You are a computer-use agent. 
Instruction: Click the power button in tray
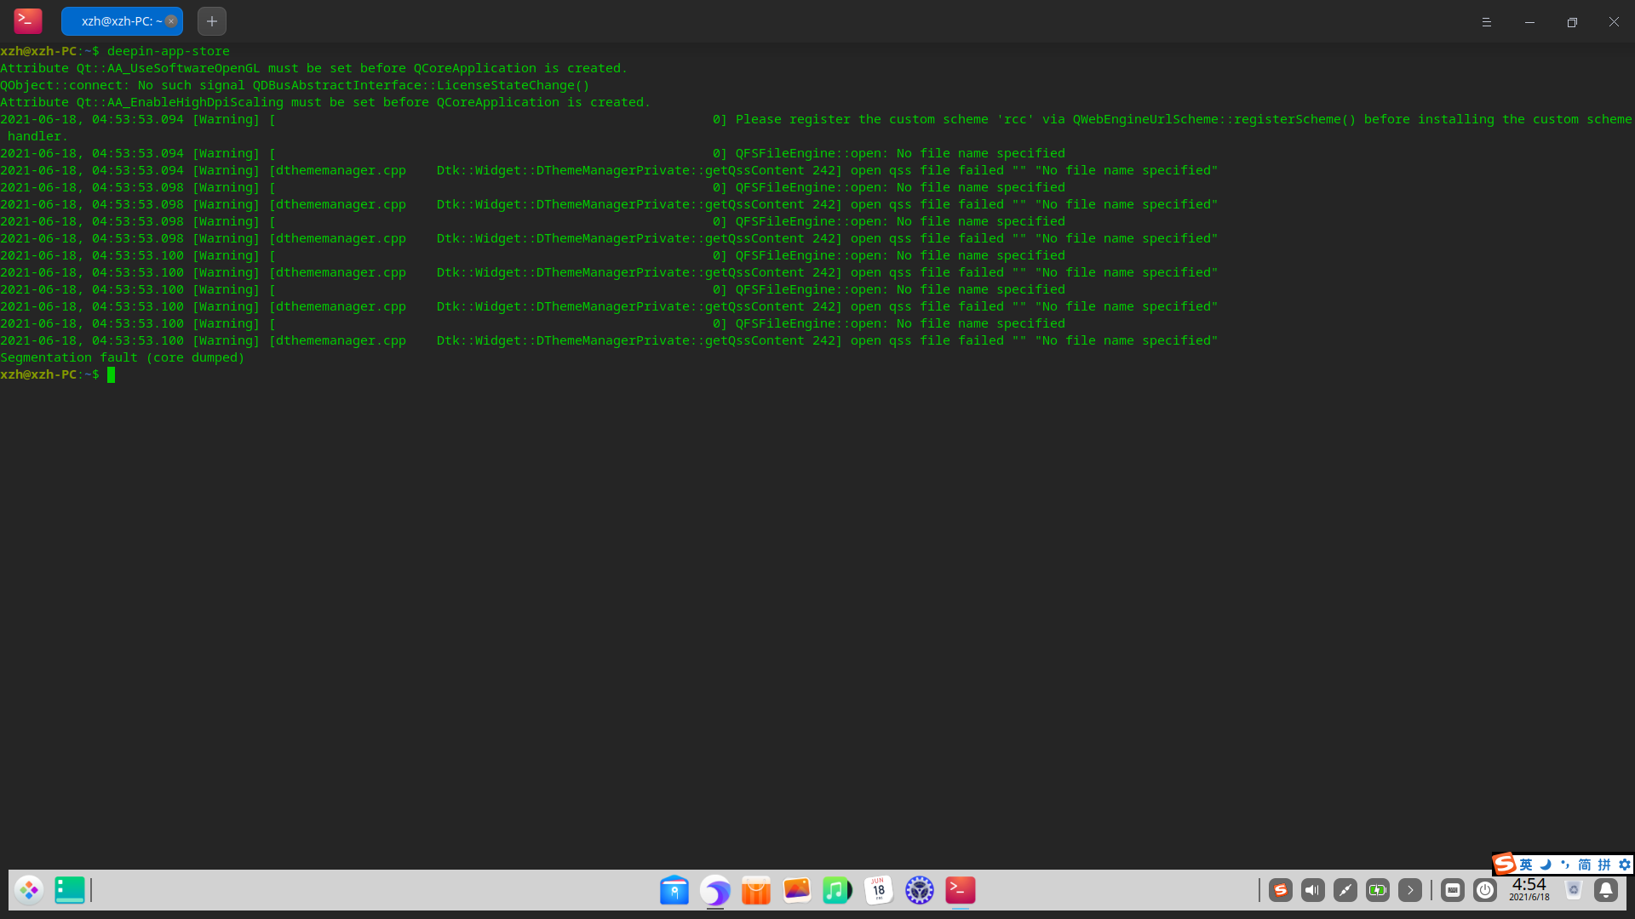point(1485,890)
